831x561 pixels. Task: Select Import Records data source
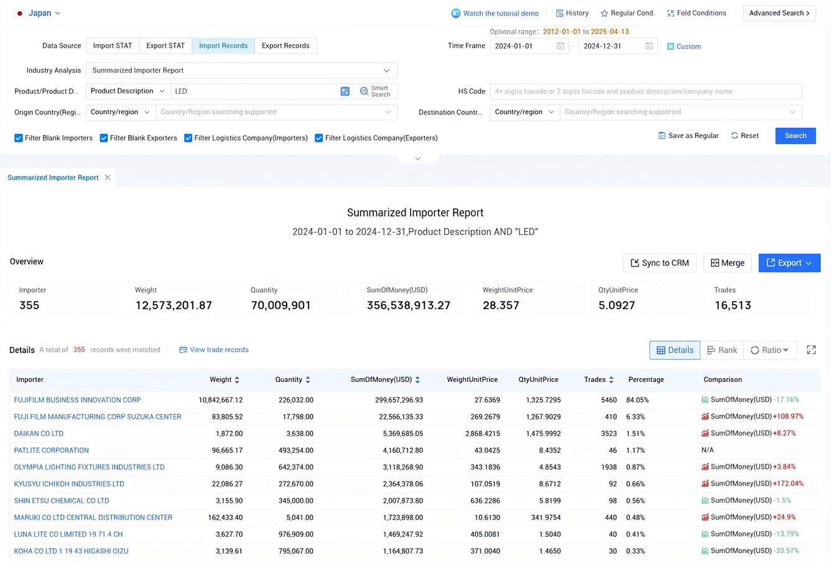(x=223, y=46)
